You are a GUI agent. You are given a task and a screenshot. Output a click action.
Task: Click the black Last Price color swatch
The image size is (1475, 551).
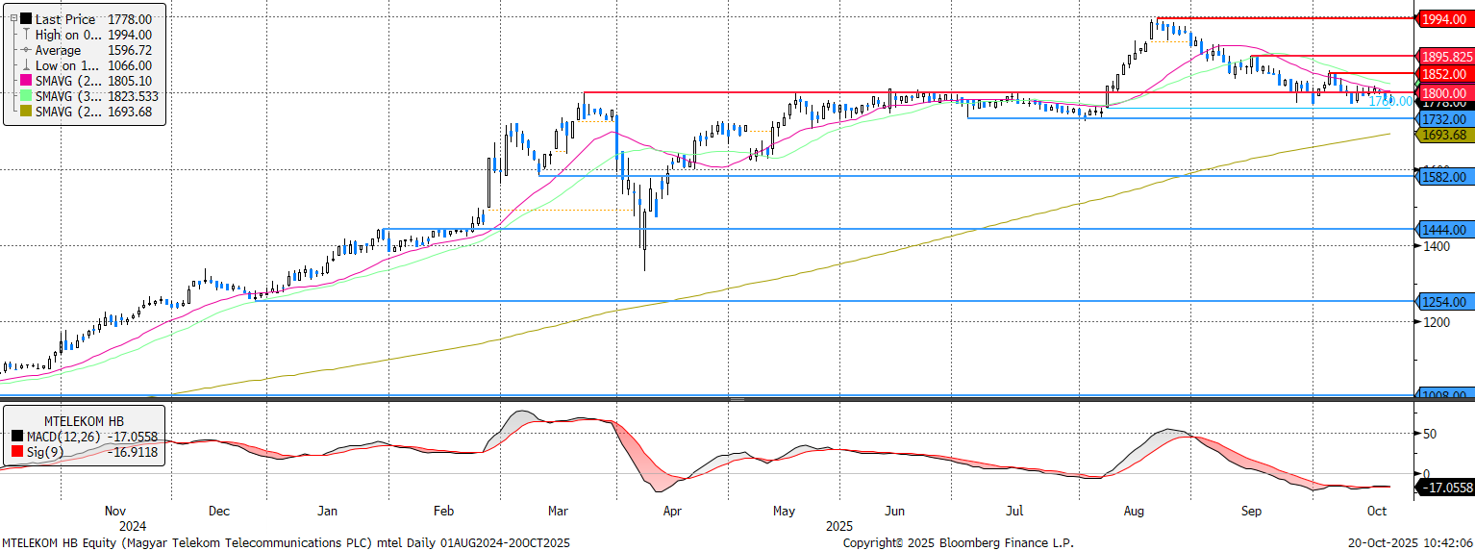(x=24, y=19)
